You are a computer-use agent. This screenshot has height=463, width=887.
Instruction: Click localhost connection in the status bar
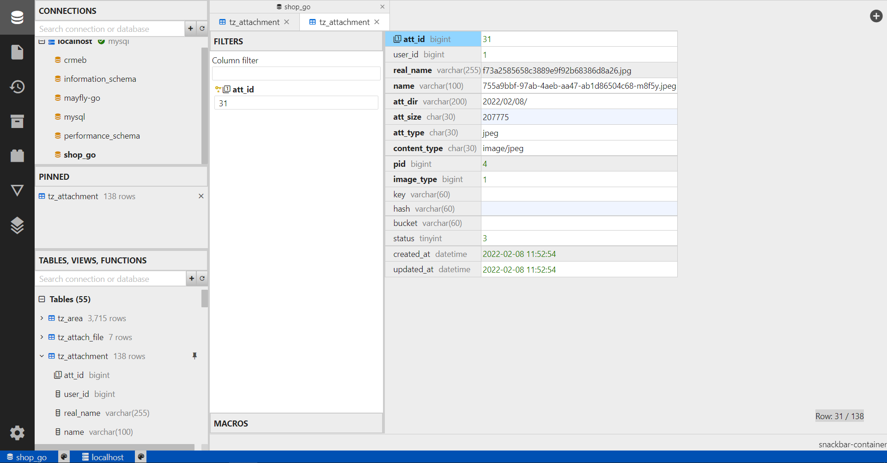103,457
